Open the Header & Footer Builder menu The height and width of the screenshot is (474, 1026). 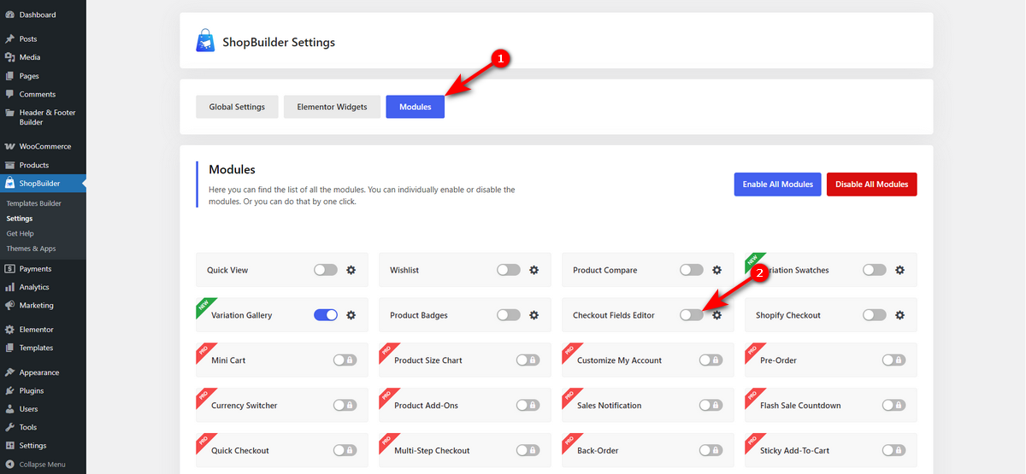pos(43,117)
